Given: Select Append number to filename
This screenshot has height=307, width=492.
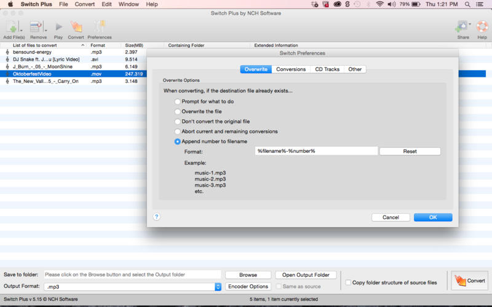Looking at the screenshot, I should point(178,142).
